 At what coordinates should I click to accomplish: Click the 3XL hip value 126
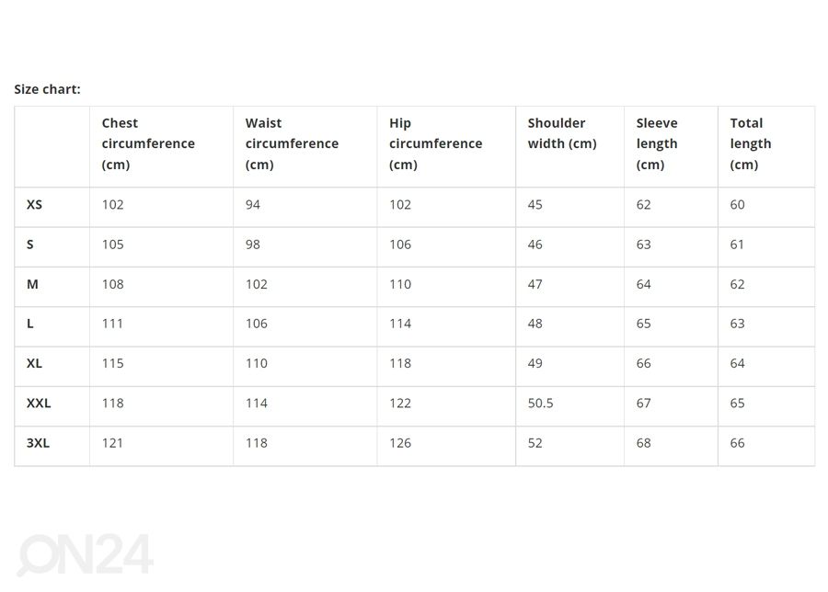coord(400,443)
